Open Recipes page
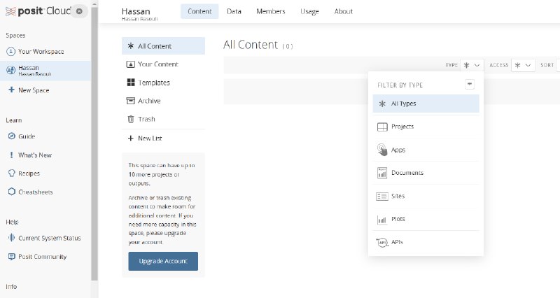Viewport: 560px width, 298px height. (x=29, y=173)
